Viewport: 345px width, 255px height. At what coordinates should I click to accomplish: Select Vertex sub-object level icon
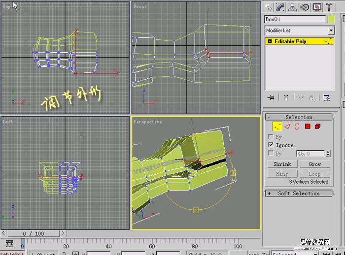point(277,127)
